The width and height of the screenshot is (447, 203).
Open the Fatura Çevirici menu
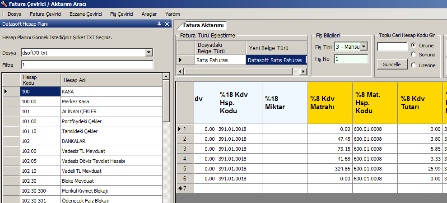[x=46, y=14]
